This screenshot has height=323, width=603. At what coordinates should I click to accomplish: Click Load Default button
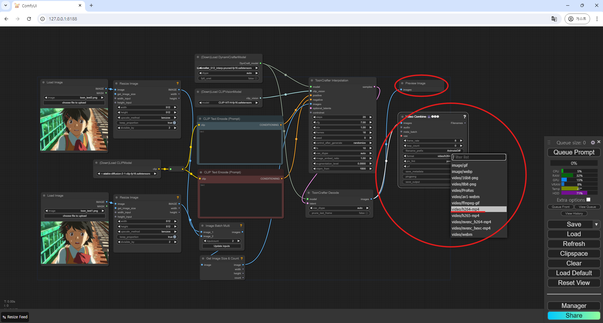574,273
